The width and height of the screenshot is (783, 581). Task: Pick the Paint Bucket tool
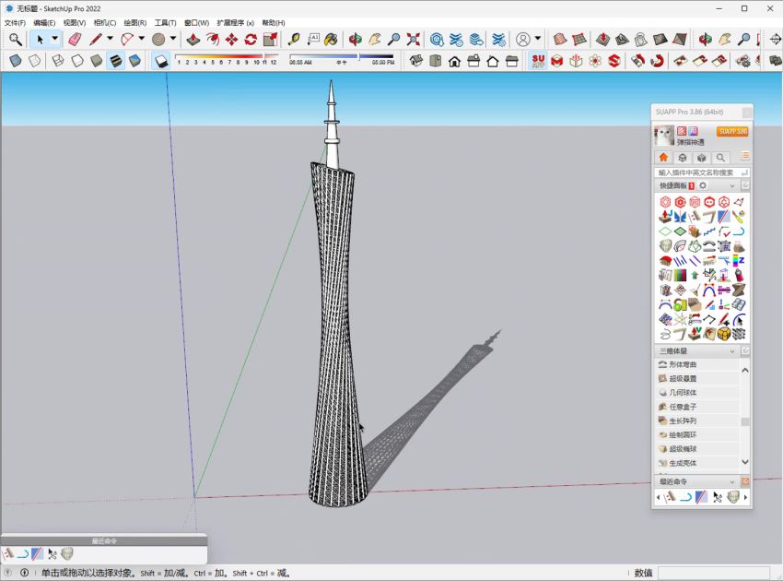[x=332, y=39]
